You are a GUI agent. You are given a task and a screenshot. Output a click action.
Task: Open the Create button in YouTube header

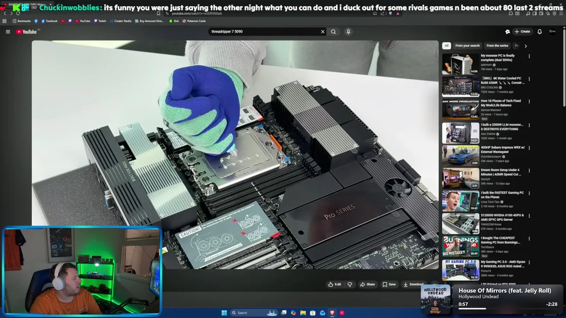(x=522, y=31)
